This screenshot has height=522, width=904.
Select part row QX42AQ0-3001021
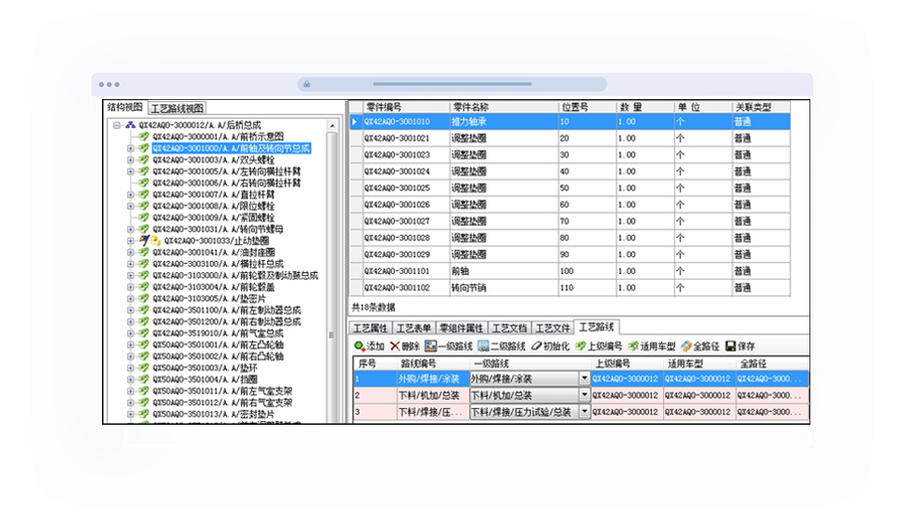[x=569, y=138]
